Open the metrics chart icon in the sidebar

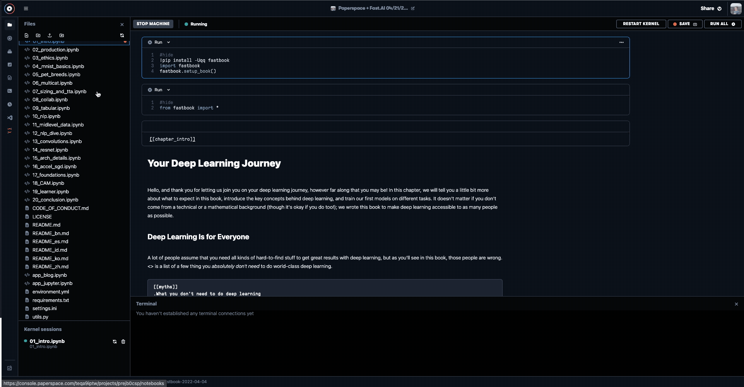[10, 65]
